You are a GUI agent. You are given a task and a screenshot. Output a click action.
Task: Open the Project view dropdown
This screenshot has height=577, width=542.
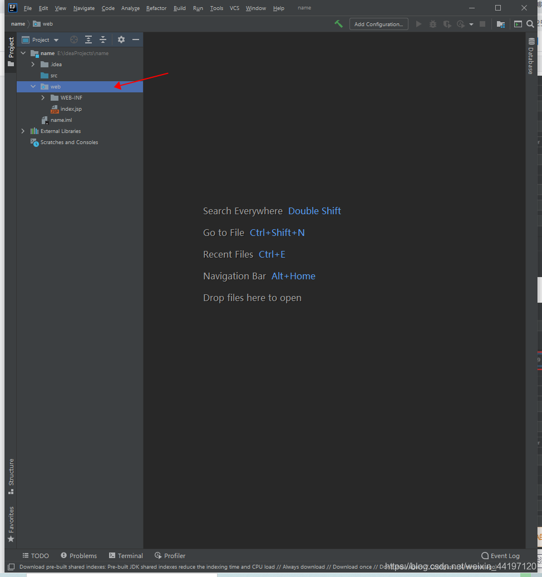click(41, 40)
